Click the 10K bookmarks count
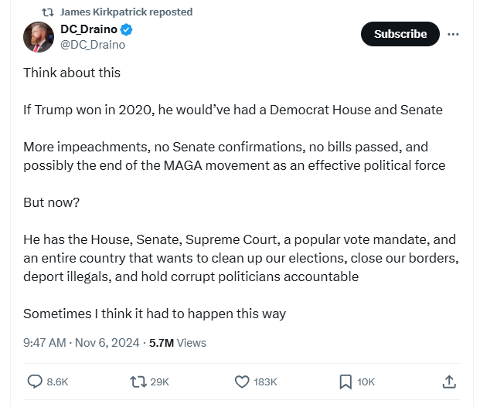Screen dimensions: 480x407 pyautogui.click(x=366, y=382)
